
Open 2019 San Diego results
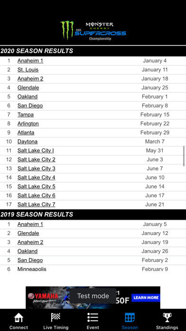(x=30, y=260)
